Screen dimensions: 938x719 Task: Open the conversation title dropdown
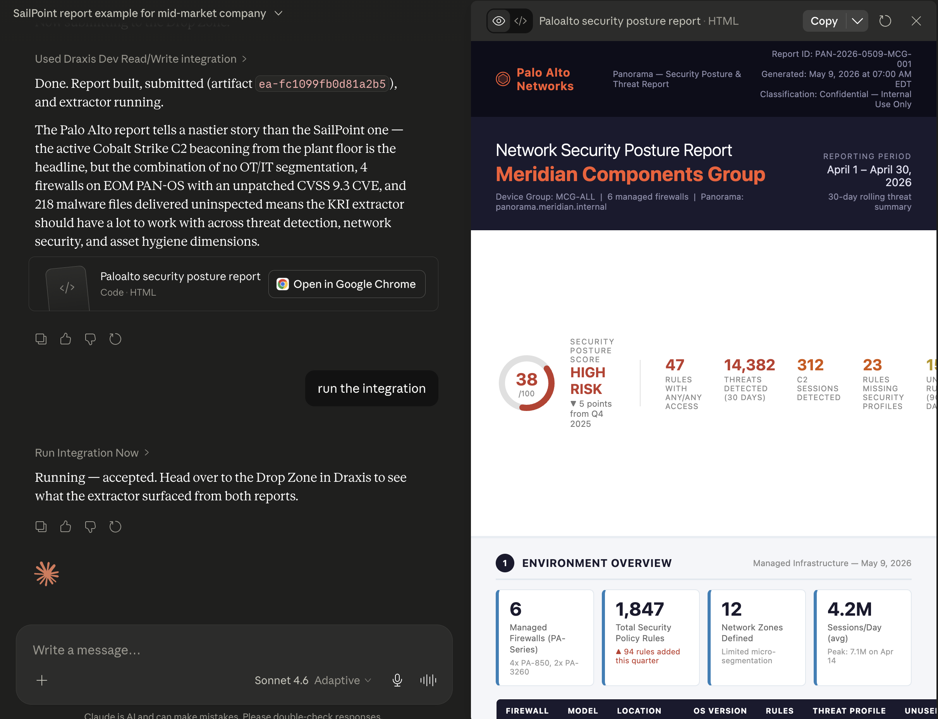point(278,13)
